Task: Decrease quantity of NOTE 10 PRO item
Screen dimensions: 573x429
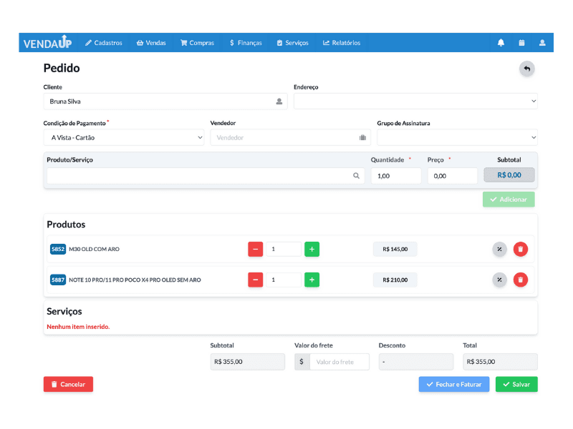Action: (x=255, y=280)
